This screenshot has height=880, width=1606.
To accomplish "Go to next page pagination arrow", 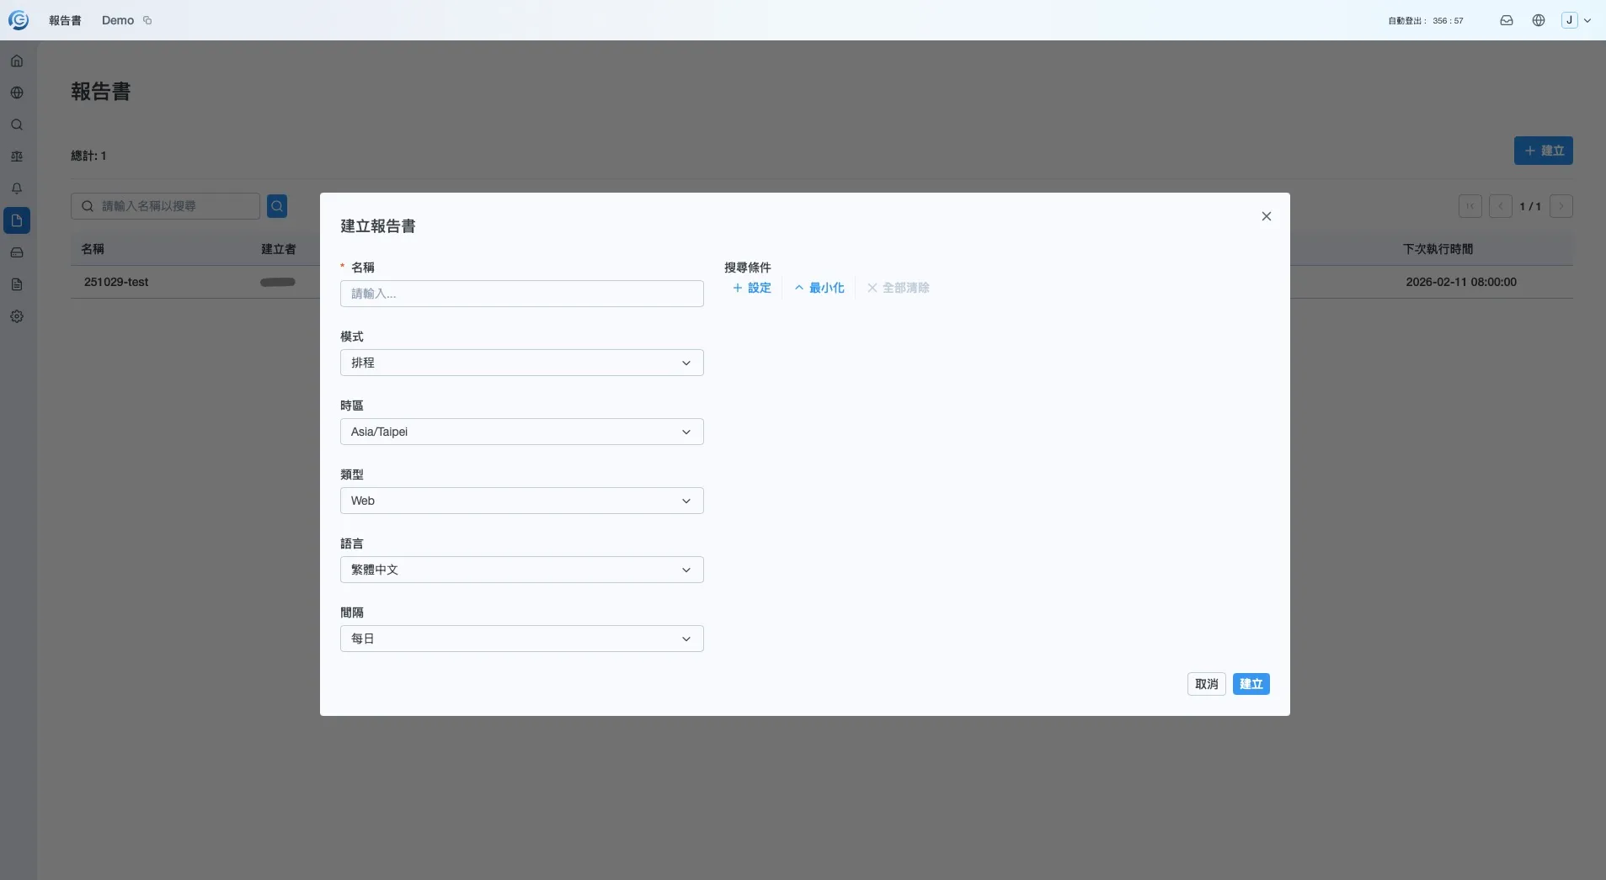I will pyautogui.click(x=1561, y=206).
